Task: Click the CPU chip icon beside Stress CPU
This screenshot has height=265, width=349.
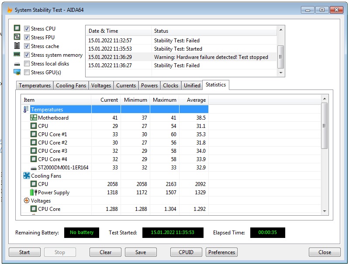Action: [17, 28]
